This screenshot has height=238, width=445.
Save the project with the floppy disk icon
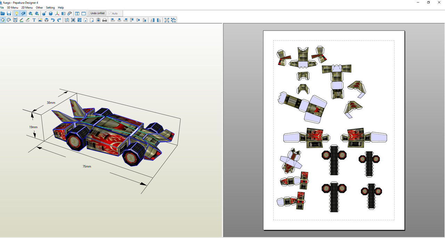click(x=9, y=14)
